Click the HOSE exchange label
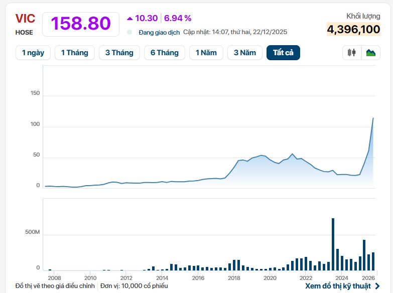 pos(24,33)
